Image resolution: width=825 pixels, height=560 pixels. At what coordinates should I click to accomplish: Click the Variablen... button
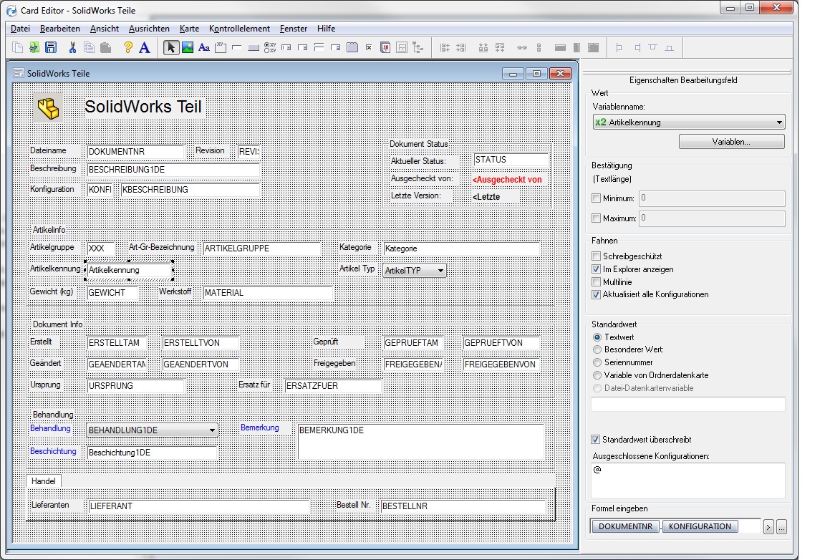pos(731,142)
